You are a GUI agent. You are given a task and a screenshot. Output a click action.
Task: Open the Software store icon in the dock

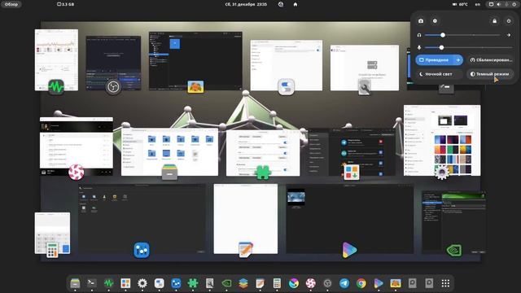coord(125,283)
